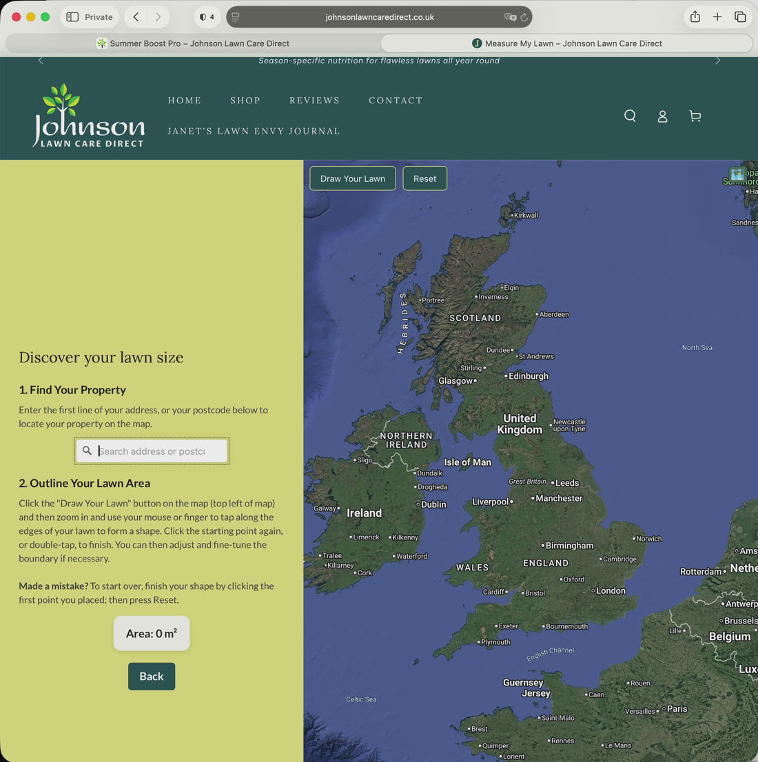Image resolution: width=758 pixels, height=762 pixels.
Task: Click the season-specific nutrition banner text
Action: pos(379,61)
